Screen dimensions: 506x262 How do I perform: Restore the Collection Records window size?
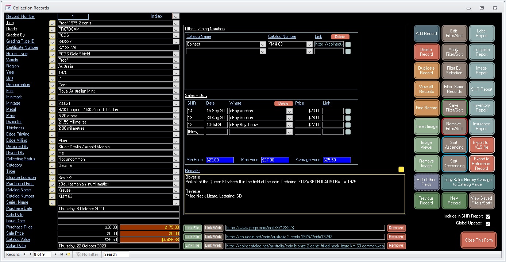pos(482,8)
